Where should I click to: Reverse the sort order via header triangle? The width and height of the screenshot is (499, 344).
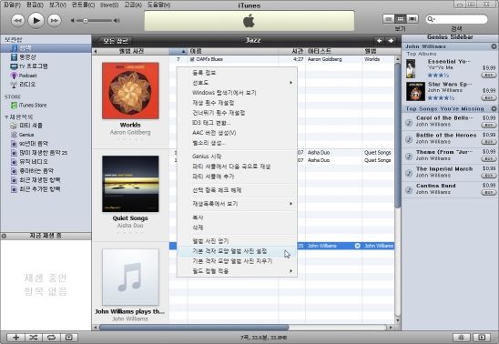click(183, 51)
